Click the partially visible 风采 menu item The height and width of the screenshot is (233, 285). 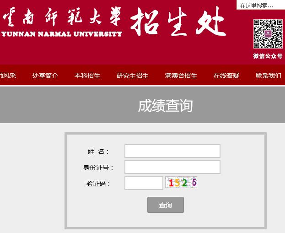pos(8,76)
